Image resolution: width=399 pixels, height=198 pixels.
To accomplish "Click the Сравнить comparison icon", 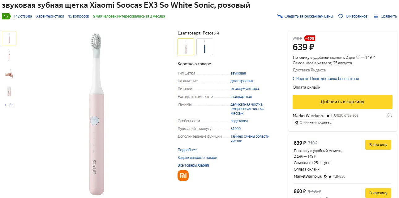I will pyautogui.click(x=376, y=16).
